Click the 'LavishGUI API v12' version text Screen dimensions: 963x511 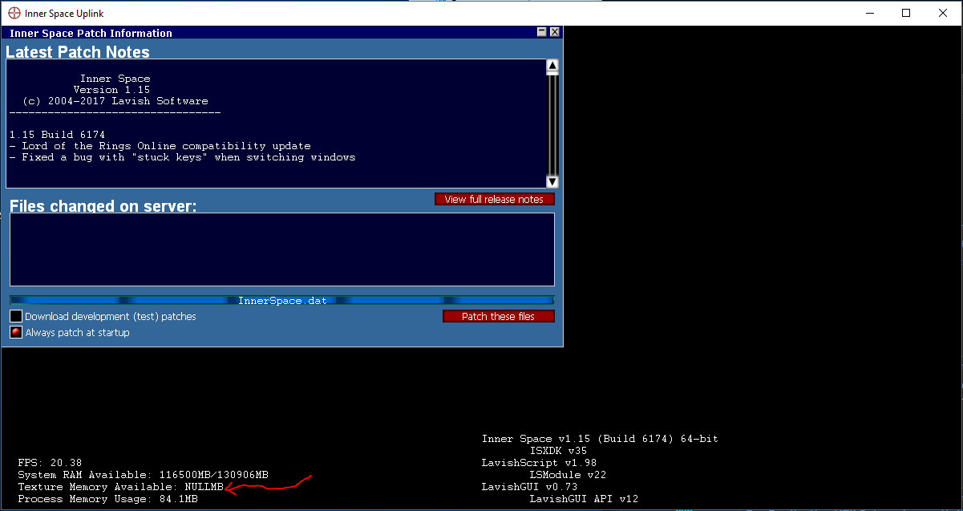click(584, 499)
